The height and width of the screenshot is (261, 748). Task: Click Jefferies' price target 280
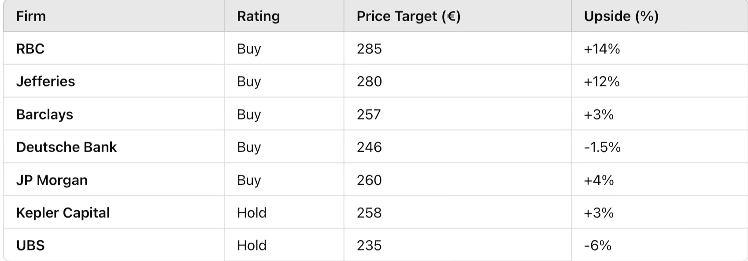click(x=369, y=82)
